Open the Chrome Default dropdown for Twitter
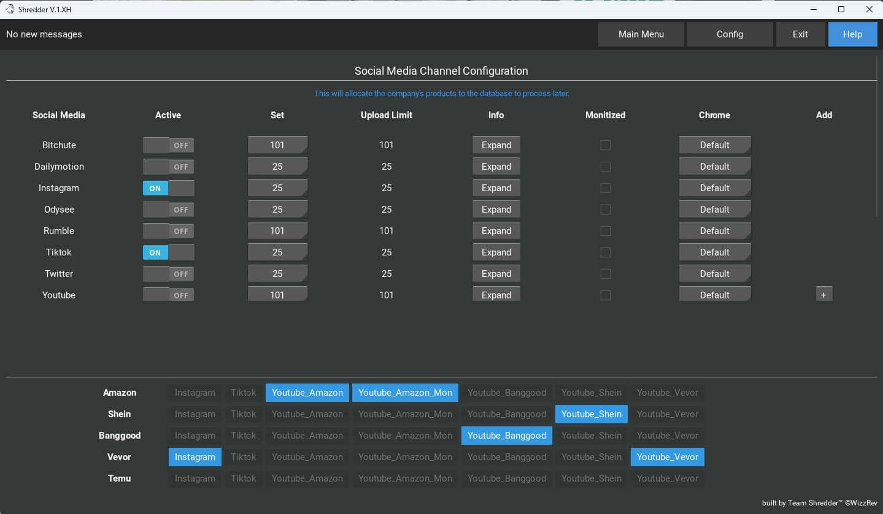This screenshot has height=514, width=883. (x=714, y=274)
